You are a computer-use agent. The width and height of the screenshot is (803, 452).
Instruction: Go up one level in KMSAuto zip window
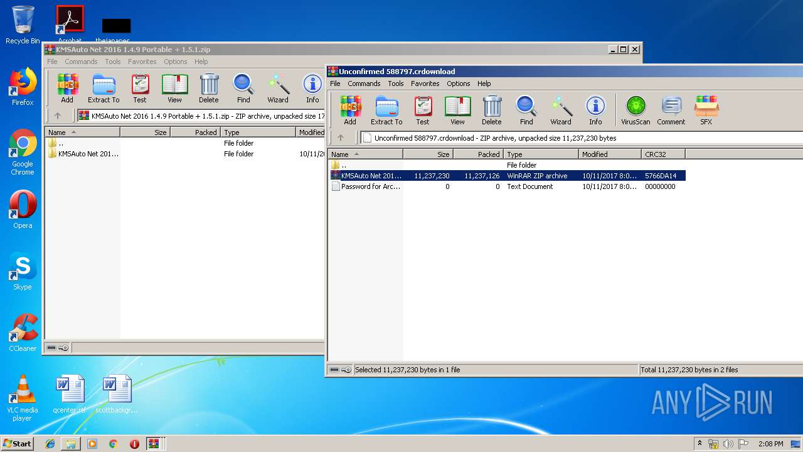pyautogui.click(x=58, y=116)
